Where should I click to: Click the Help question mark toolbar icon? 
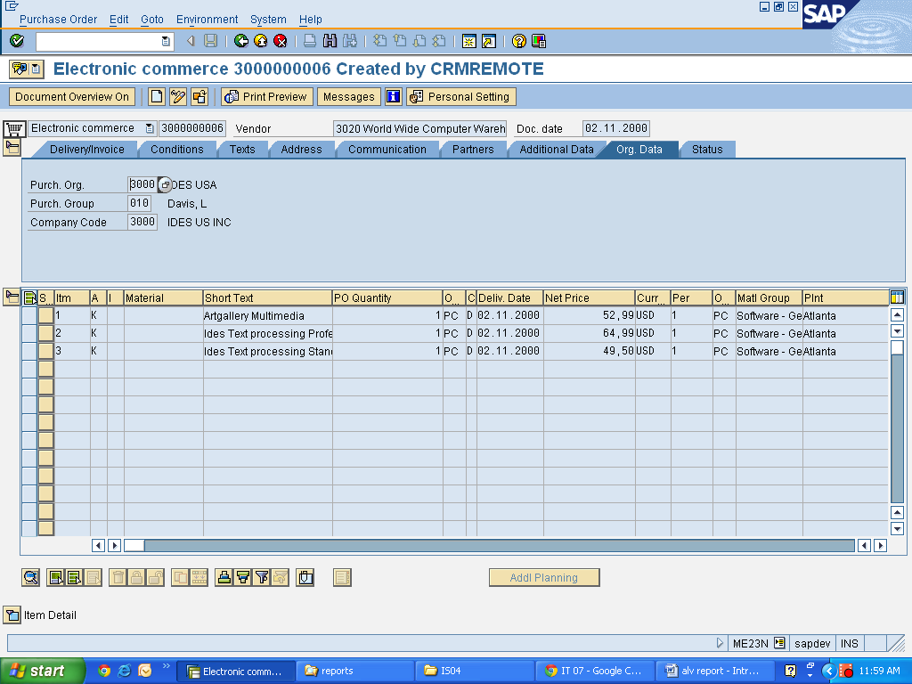(517, 40)
